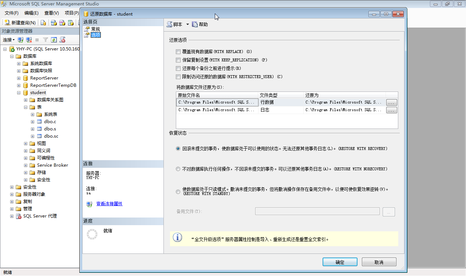
Task: Expand the 数据库快照 tree node
Action: pos(19,71)
